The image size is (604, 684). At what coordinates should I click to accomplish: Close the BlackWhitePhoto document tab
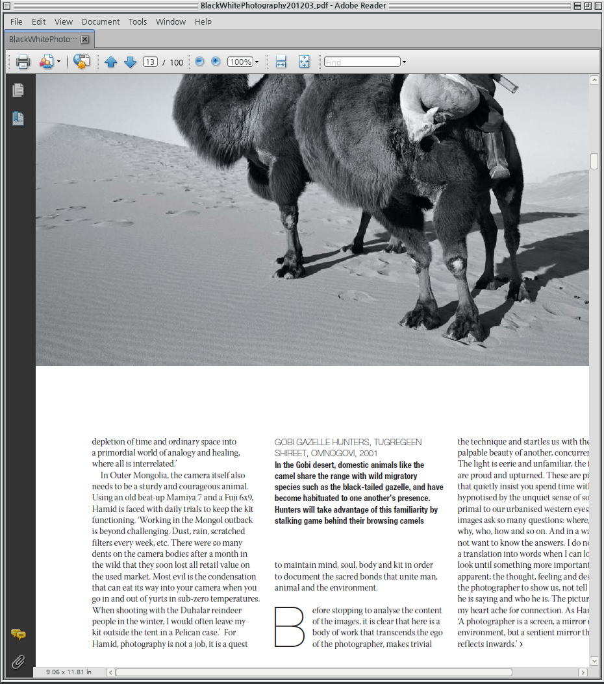click(x=85, y=39)
